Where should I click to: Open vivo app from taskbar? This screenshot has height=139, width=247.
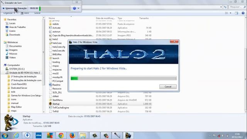tap(39, 136)
